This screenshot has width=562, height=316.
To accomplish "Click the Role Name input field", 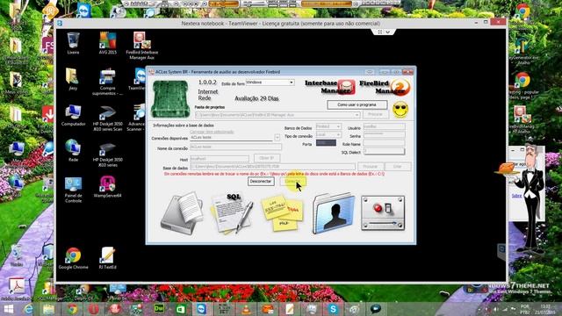I will tap(384, 143).
